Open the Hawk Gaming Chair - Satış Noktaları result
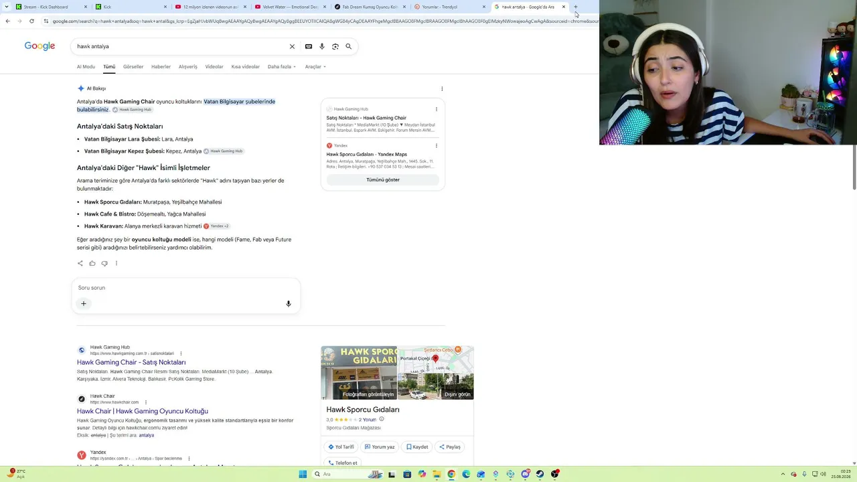 pyautogui.click(x=131, y=362)
